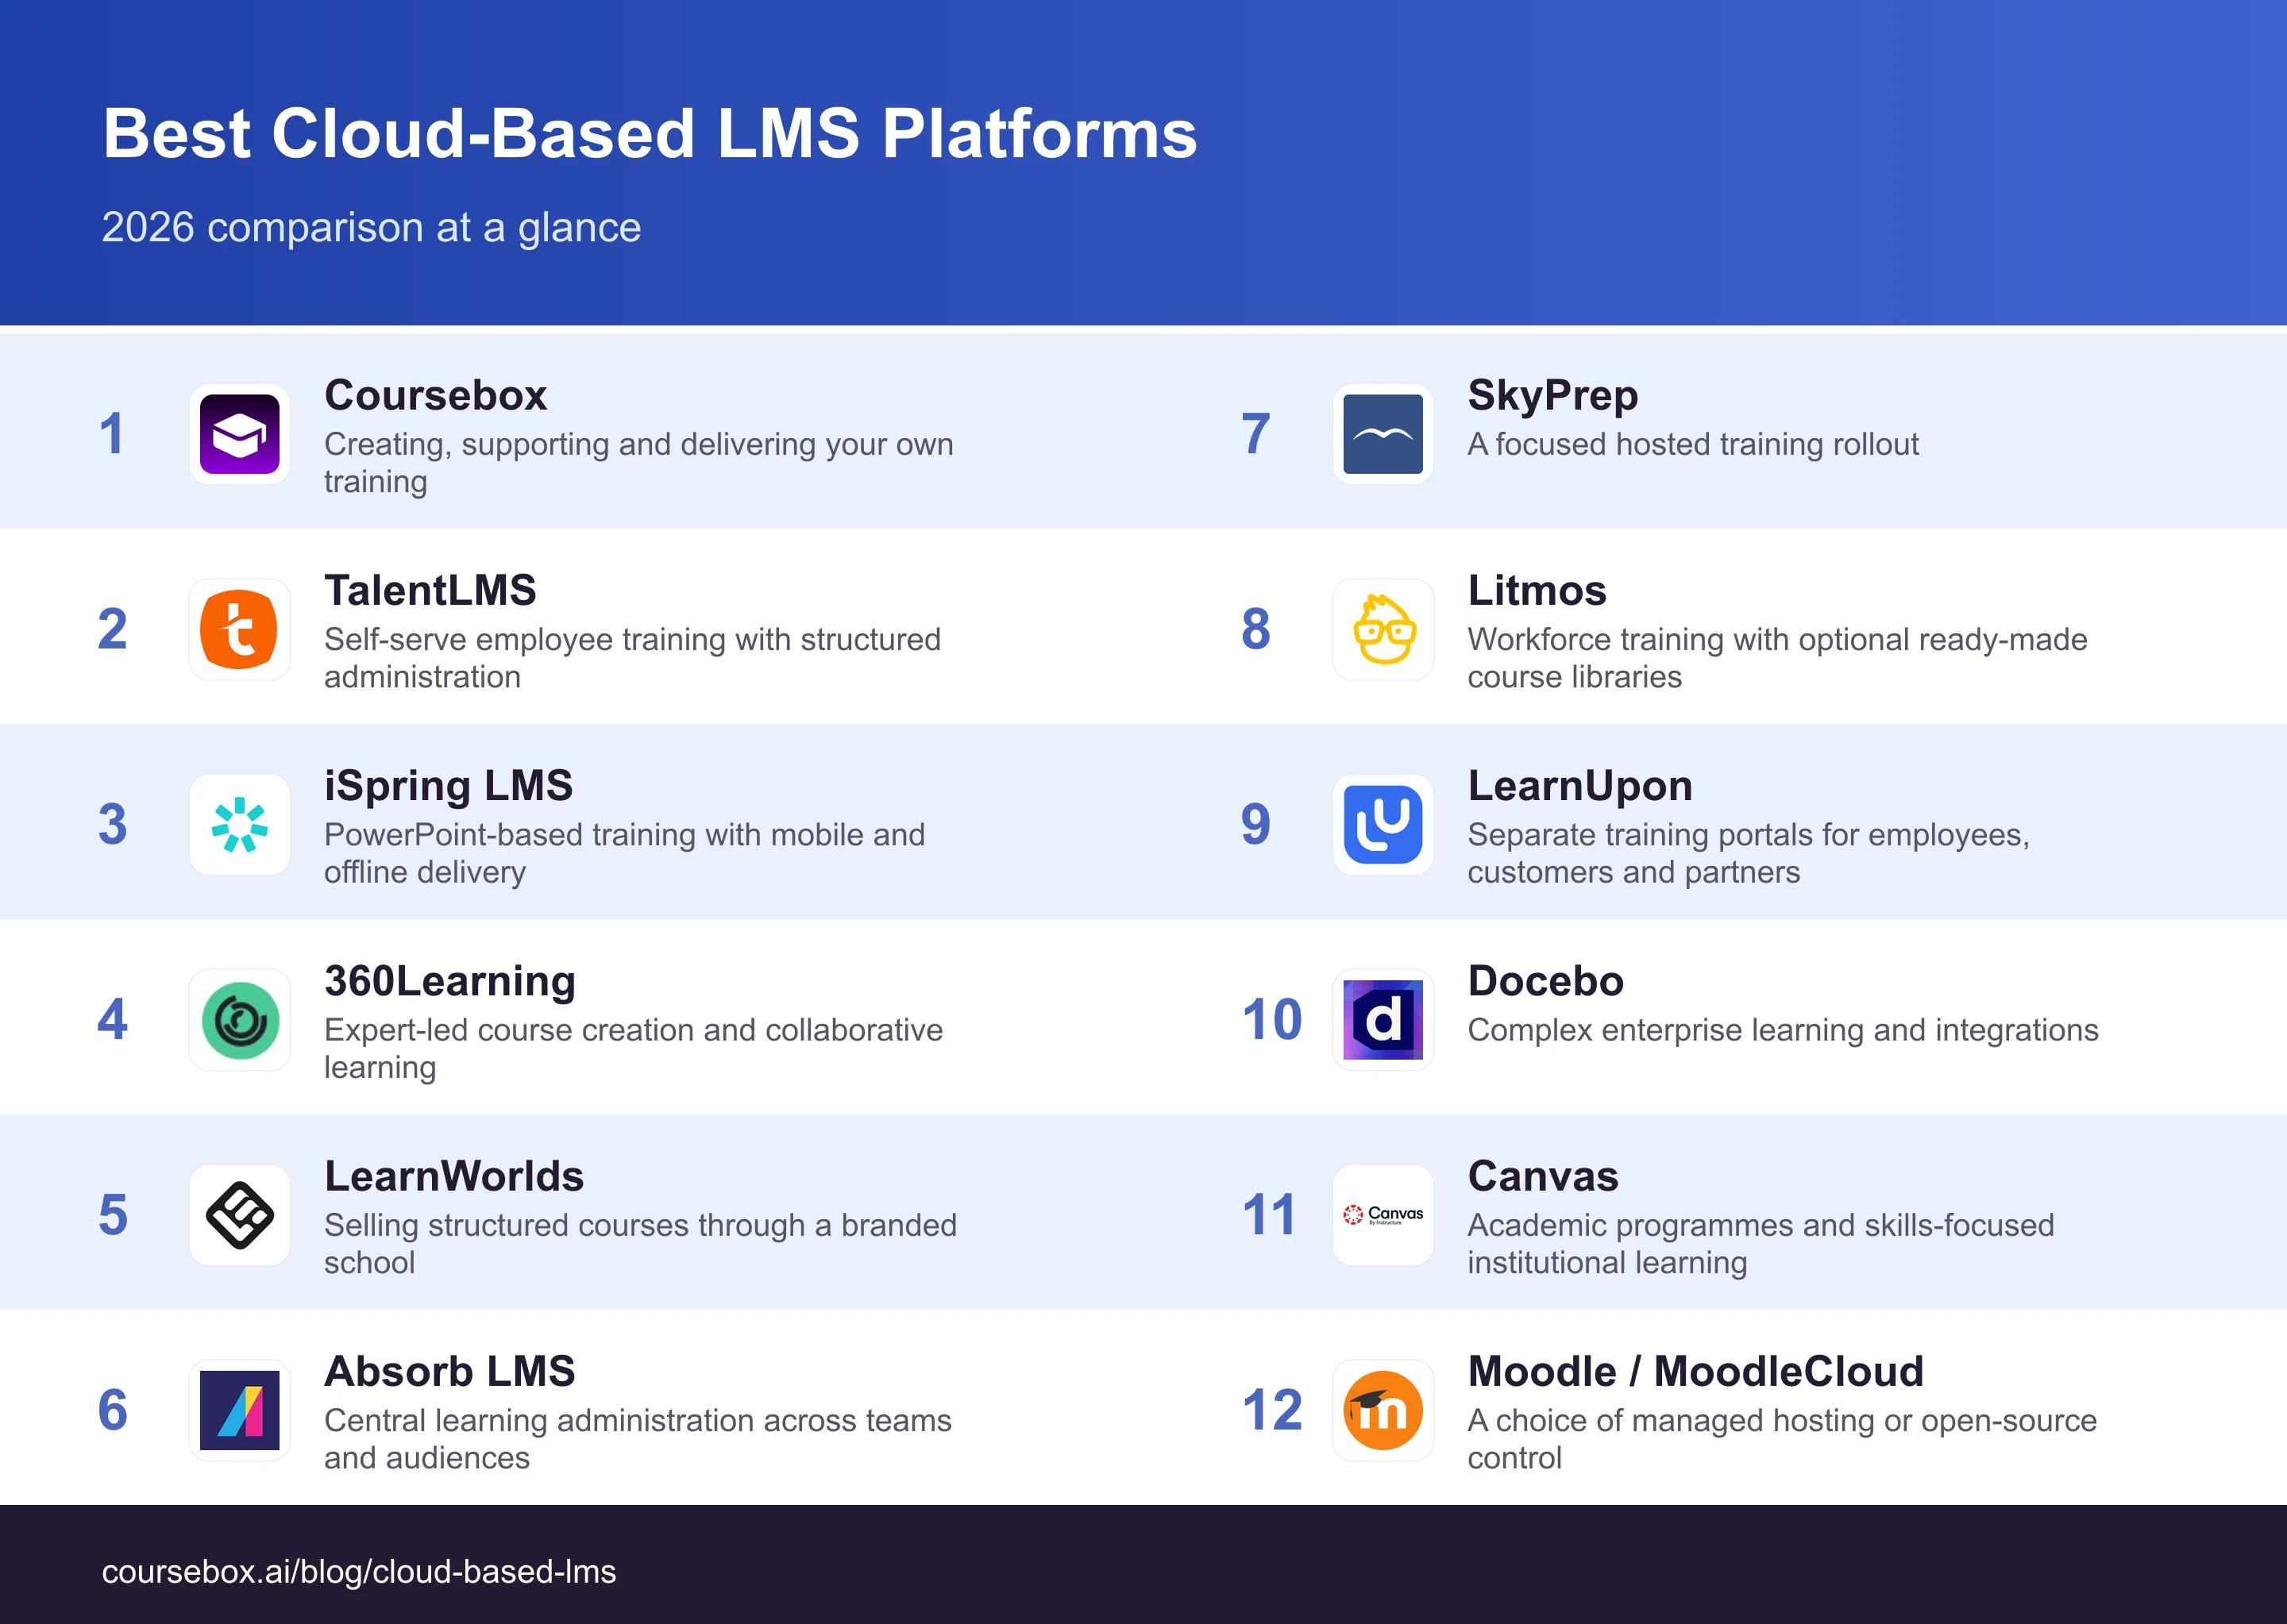Click the orange TalentLMS logo
The width and height of the screenshot is (2287, 1624).
239,629
